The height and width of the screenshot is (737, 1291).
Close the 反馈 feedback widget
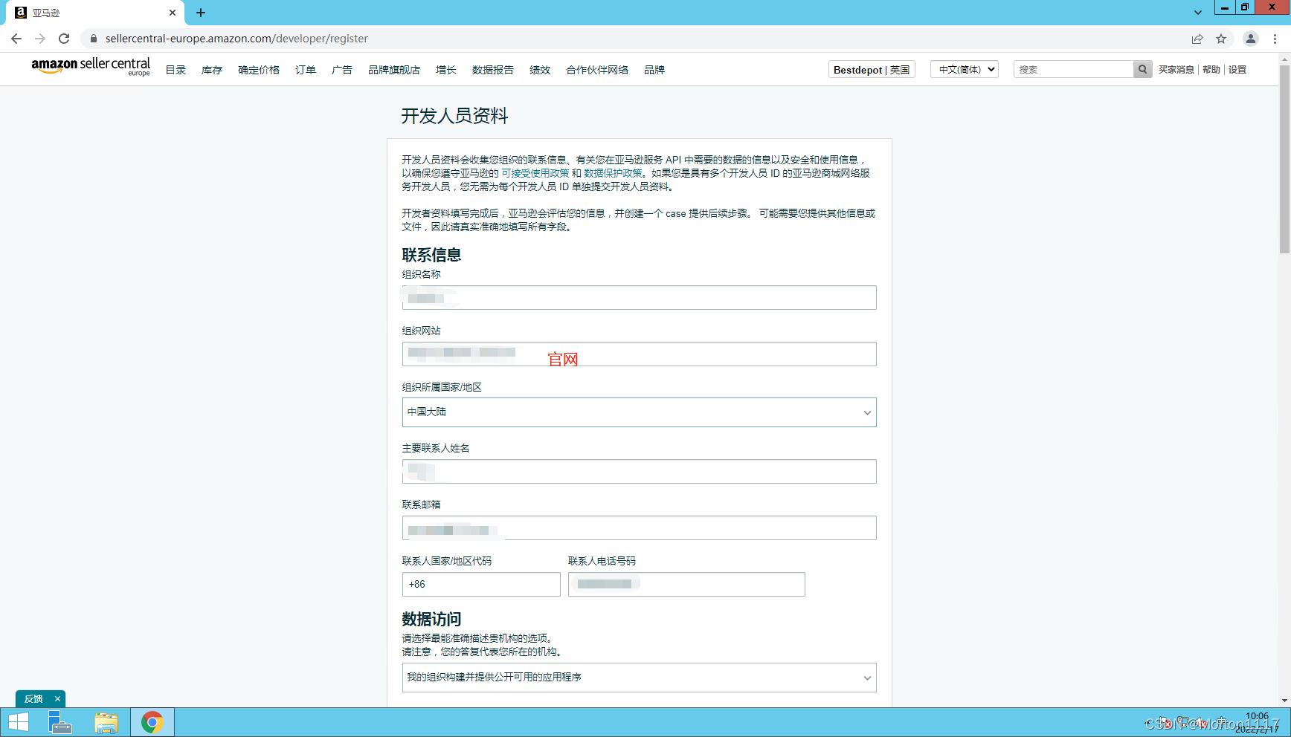coord(57,699)
